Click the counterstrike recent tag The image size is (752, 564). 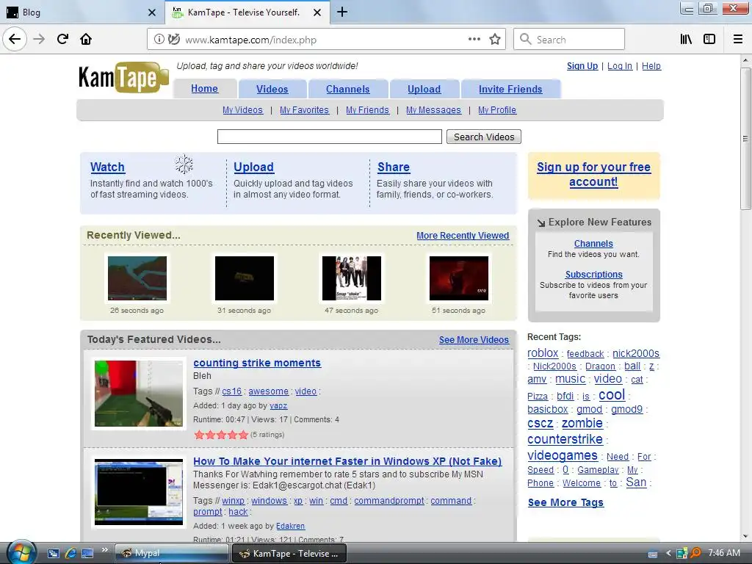(x=565, y=439)
